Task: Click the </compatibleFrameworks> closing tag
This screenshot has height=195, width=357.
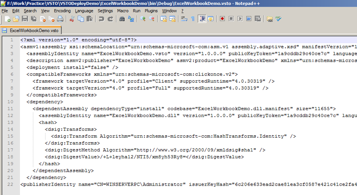Action: click(x=62, y=95)
